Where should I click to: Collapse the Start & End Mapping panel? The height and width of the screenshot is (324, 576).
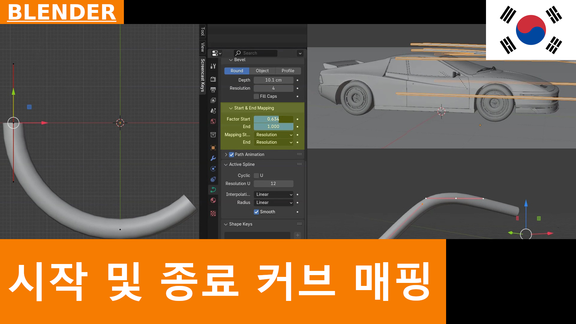tap(231, 108)
